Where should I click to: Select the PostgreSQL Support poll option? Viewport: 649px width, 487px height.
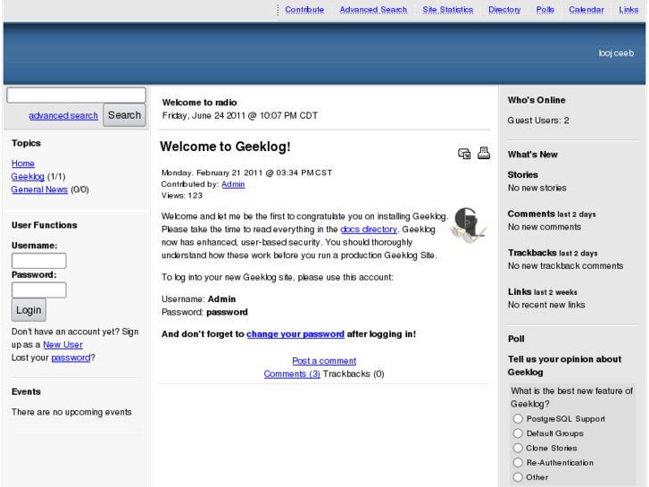click(518, 418)
